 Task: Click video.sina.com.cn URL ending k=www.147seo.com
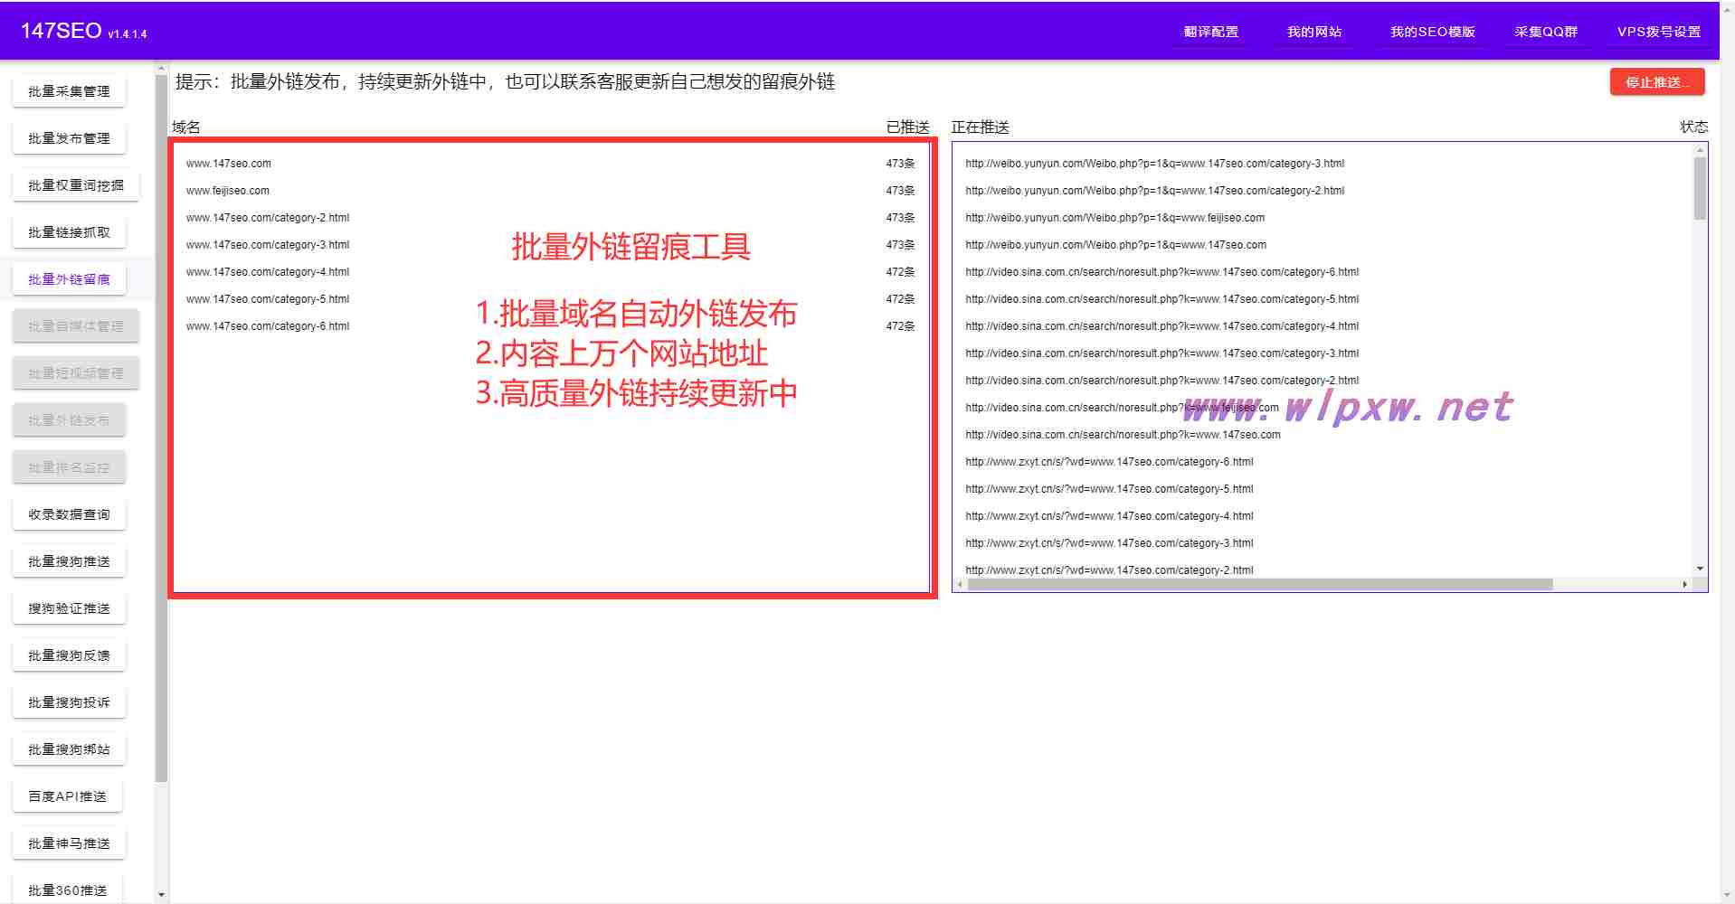pos(1123,435)
